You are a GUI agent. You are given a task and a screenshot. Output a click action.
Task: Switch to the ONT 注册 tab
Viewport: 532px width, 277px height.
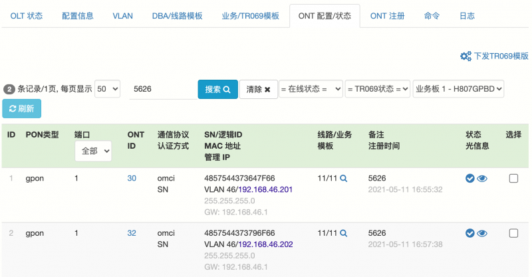pyautogui.click(x=388, y=16)
